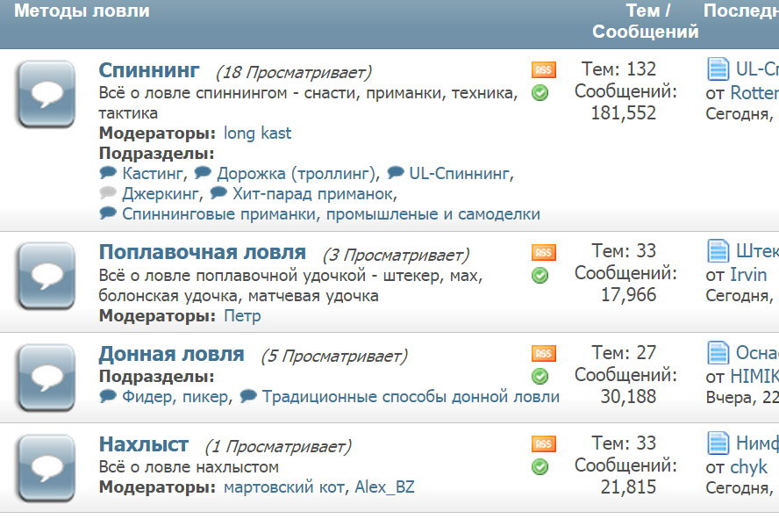Screen dimensions: 779x519
Task: Click the RSS icon for Спиннинг forum
Action: [x=543, y=70]
